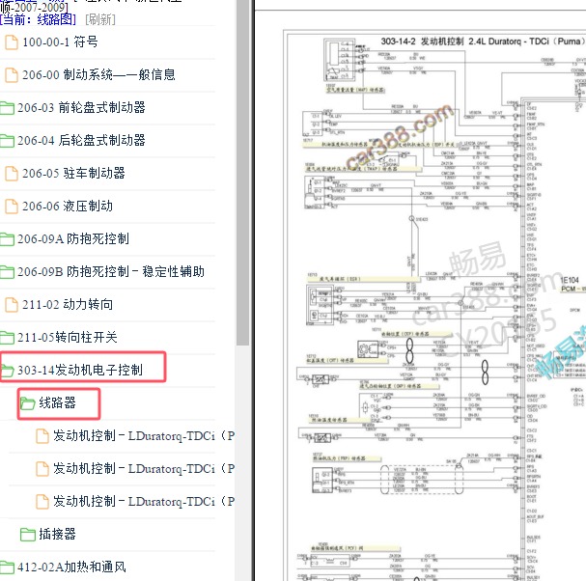
Task: Click the folder icon of 206-03 前轮盘式制动器
Action: (x=7, y=108)
